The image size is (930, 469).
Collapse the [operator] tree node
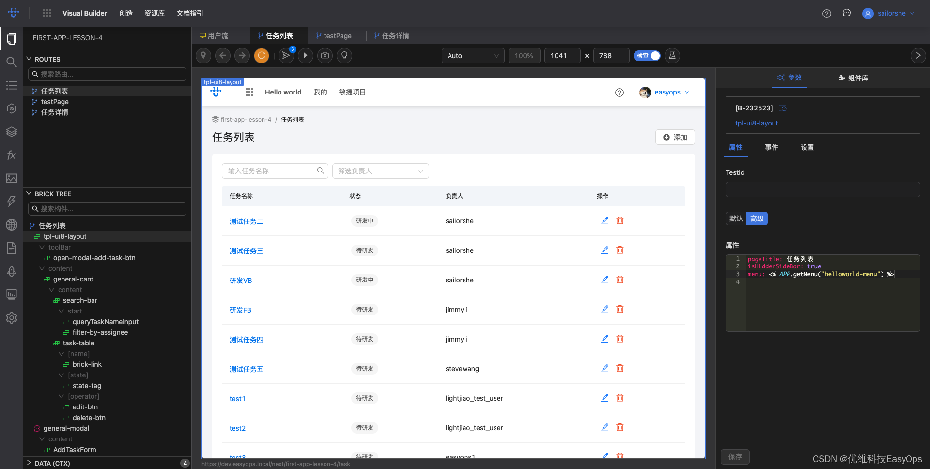[x=61, y=396]
